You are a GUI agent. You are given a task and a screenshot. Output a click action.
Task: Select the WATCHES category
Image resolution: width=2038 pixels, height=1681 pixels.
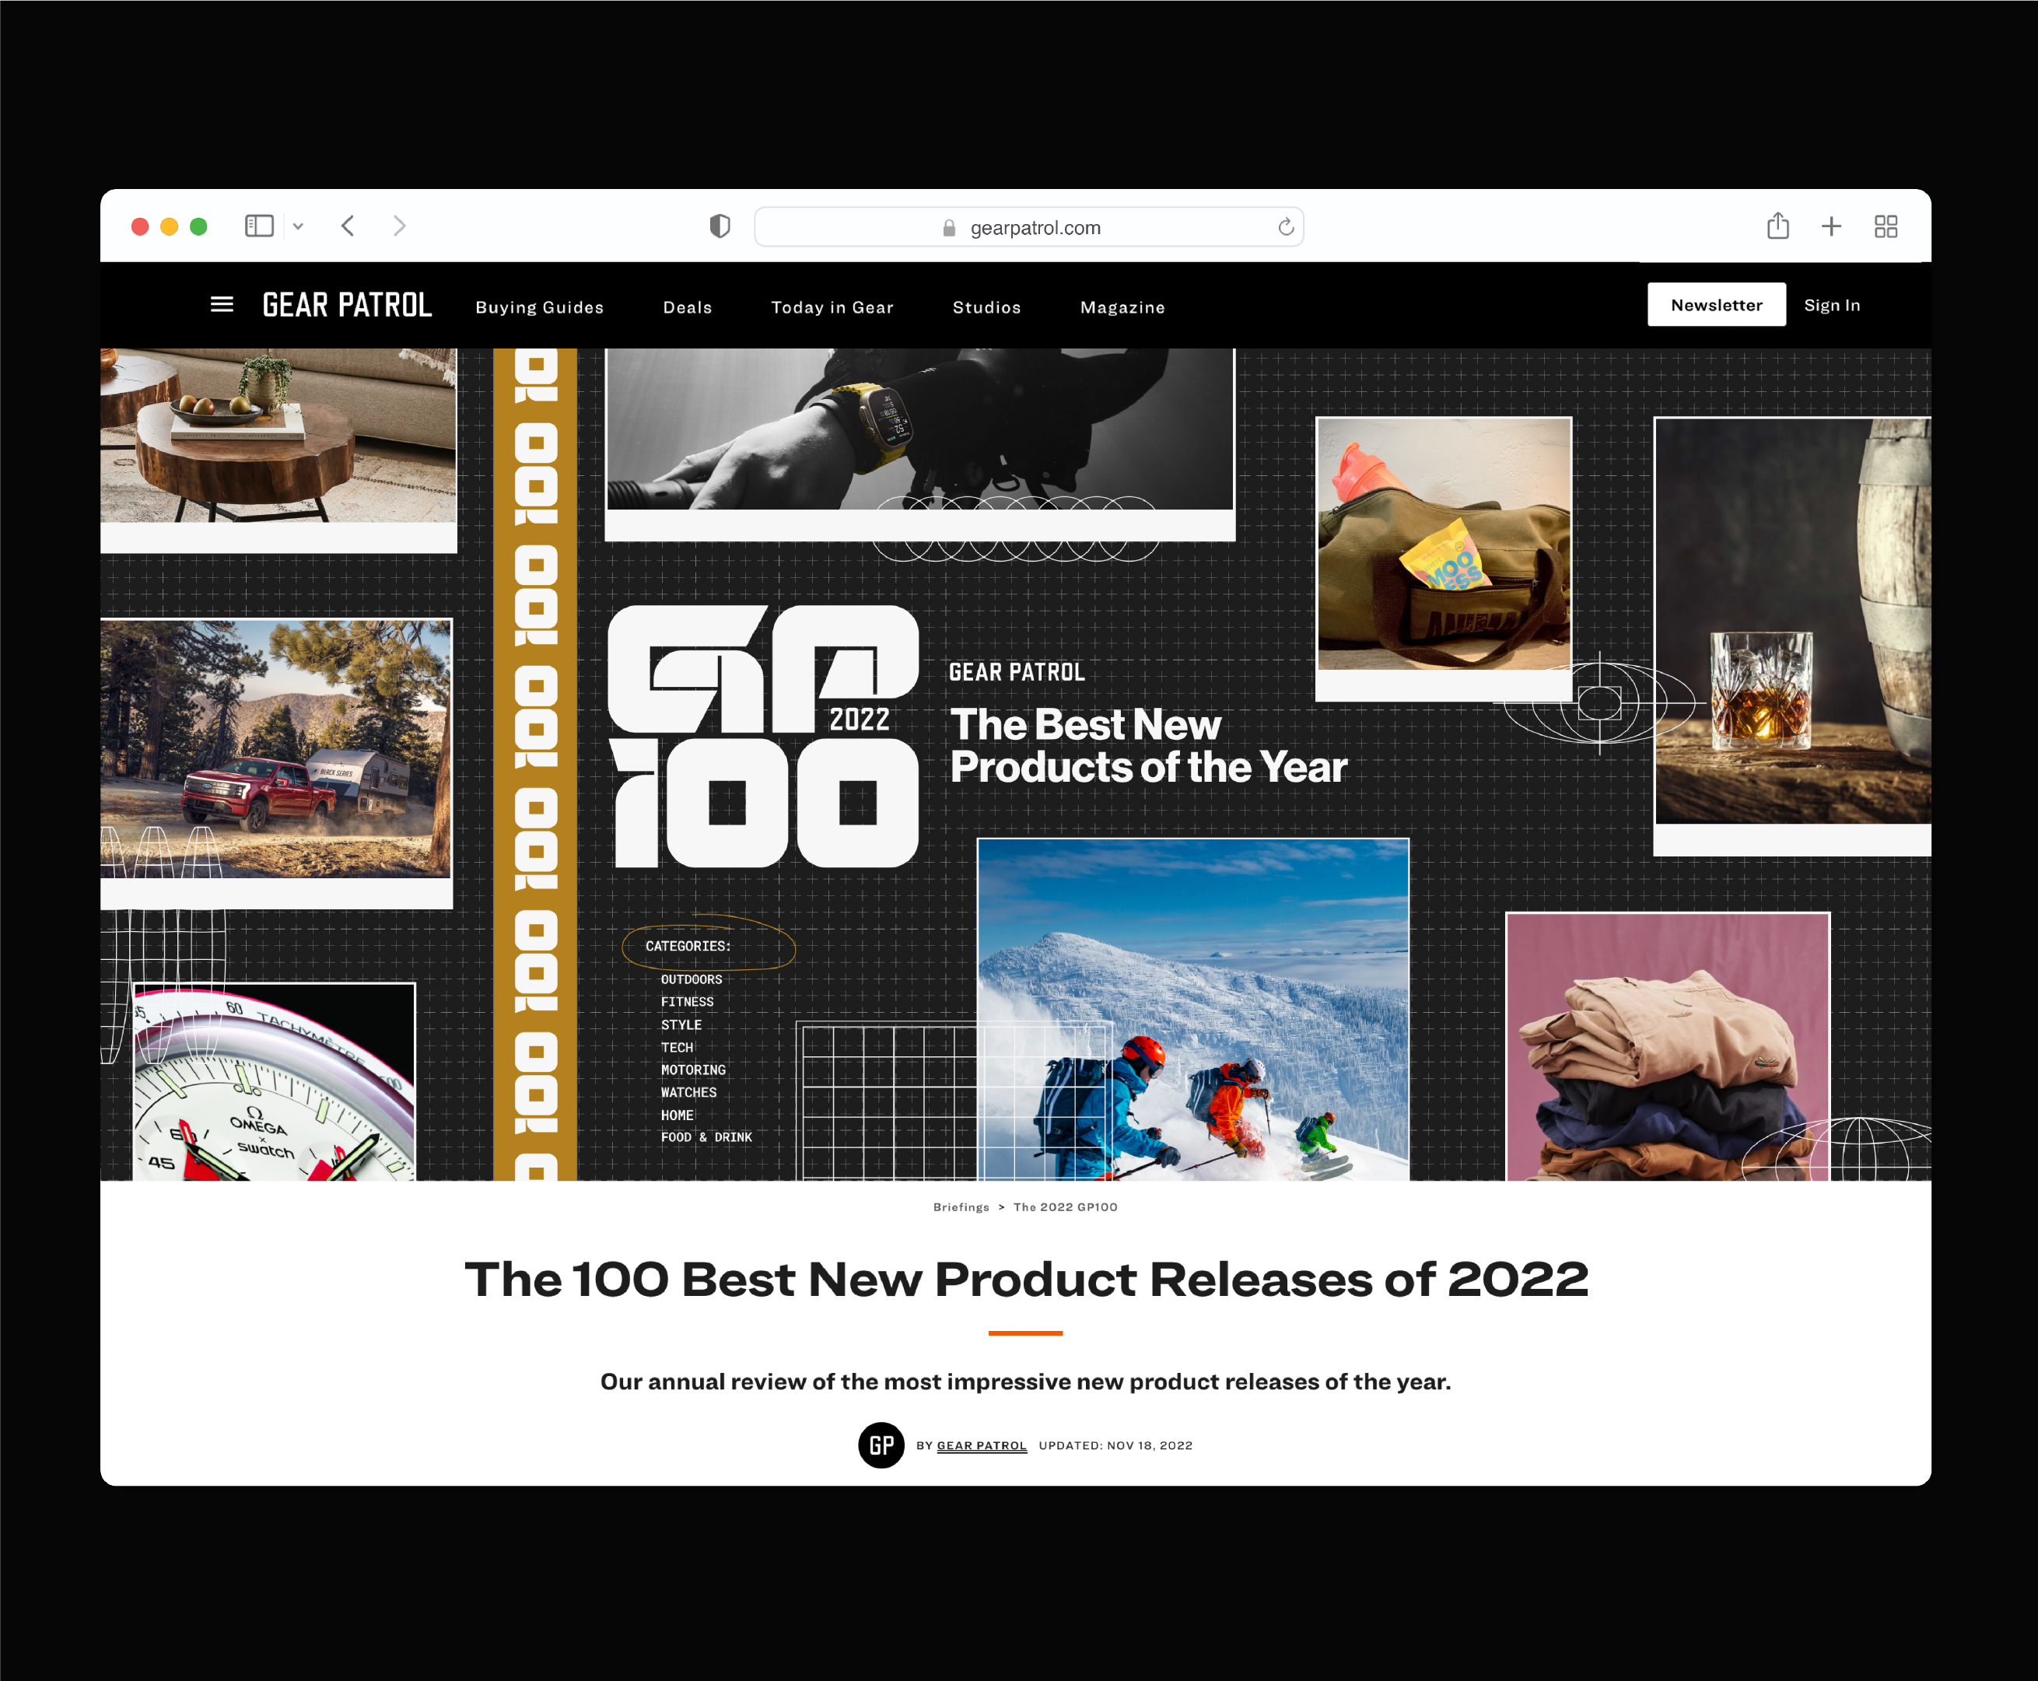click(688, 1092)
